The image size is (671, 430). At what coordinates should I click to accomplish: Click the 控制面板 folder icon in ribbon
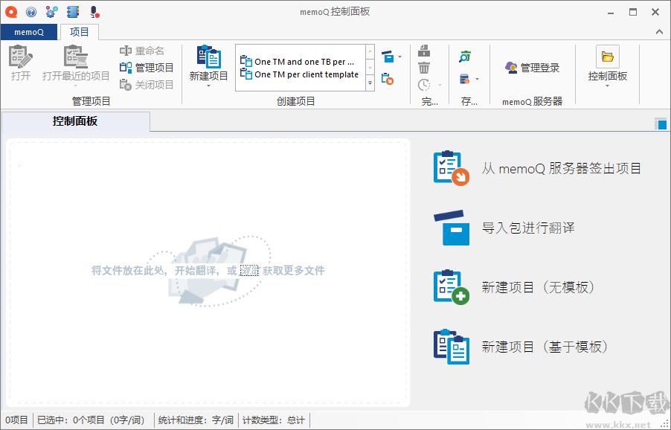click(x=607, y=57)
